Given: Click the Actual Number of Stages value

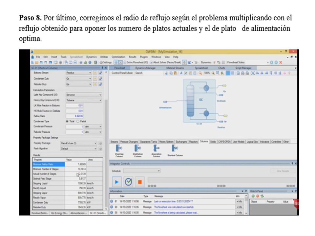Looking at the screenshot, I should (x=76, y=174).
